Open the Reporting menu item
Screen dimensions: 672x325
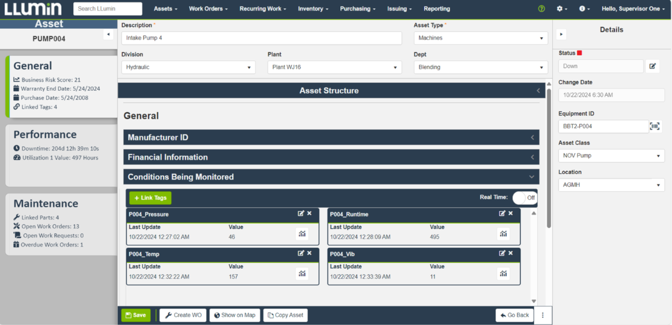(437, 9)
